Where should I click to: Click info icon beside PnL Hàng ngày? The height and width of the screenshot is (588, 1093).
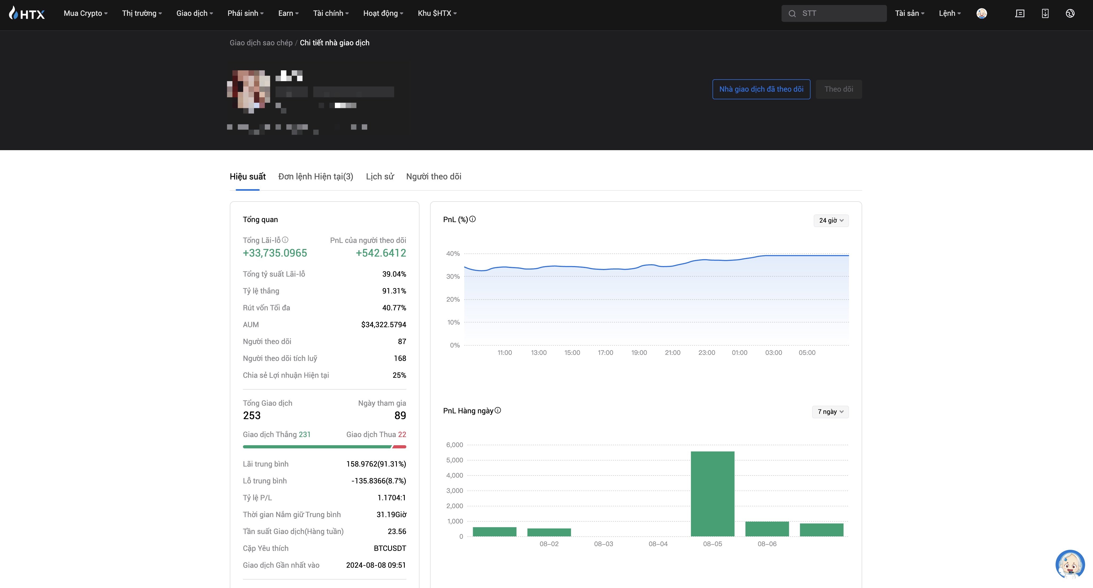click(x=498, y=410)
